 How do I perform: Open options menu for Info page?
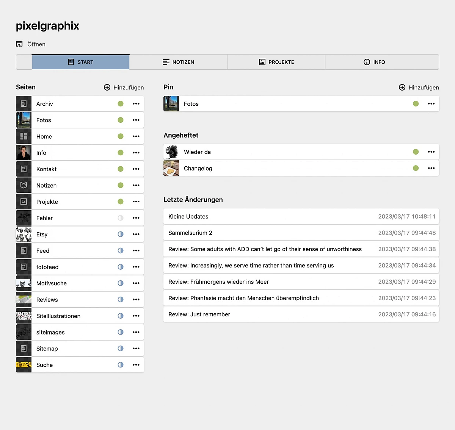[x=136, y=153]
